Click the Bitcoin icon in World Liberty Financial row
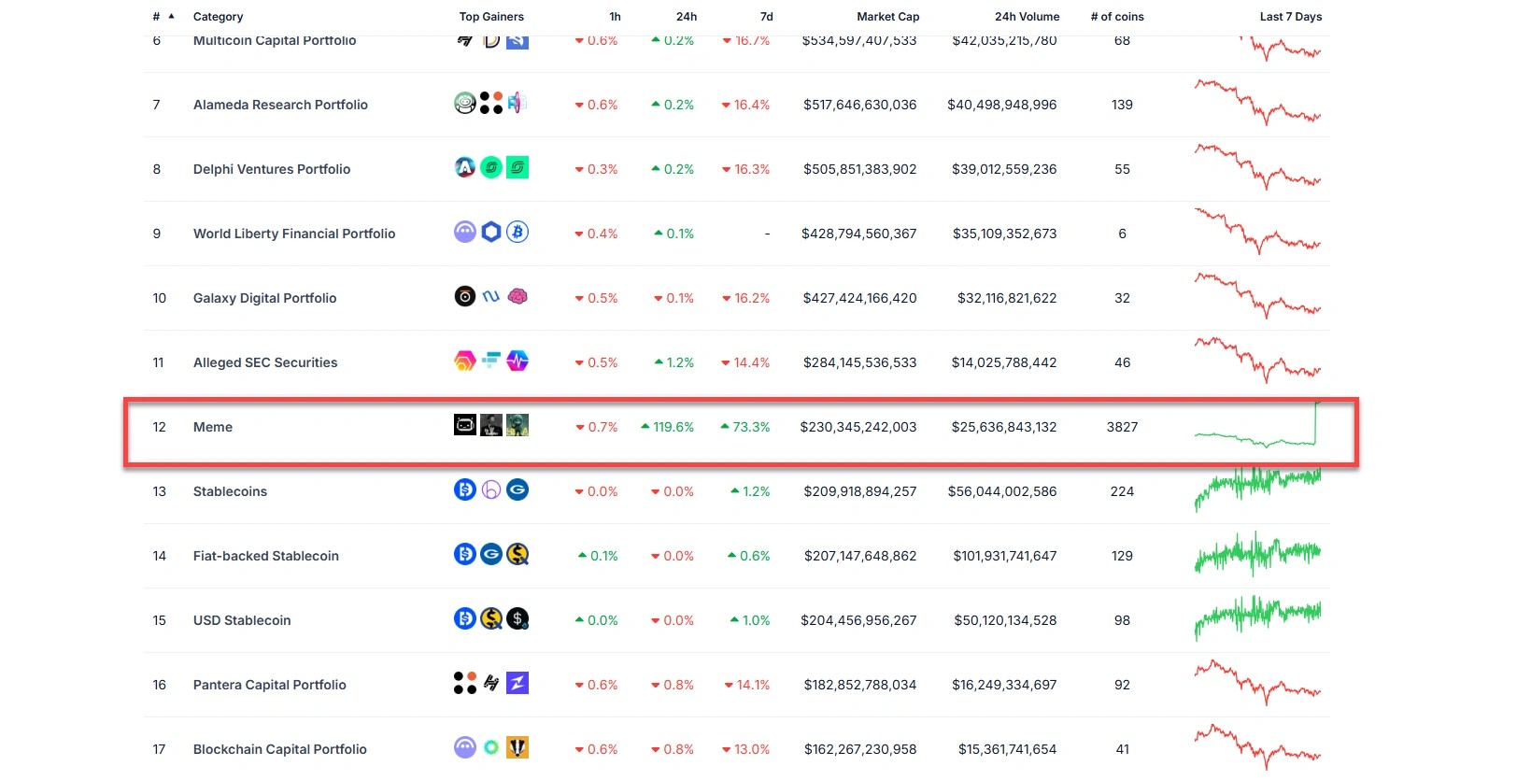Image resolution: width=1531 pixels, height=780 pixels. (x=517, y=232)
